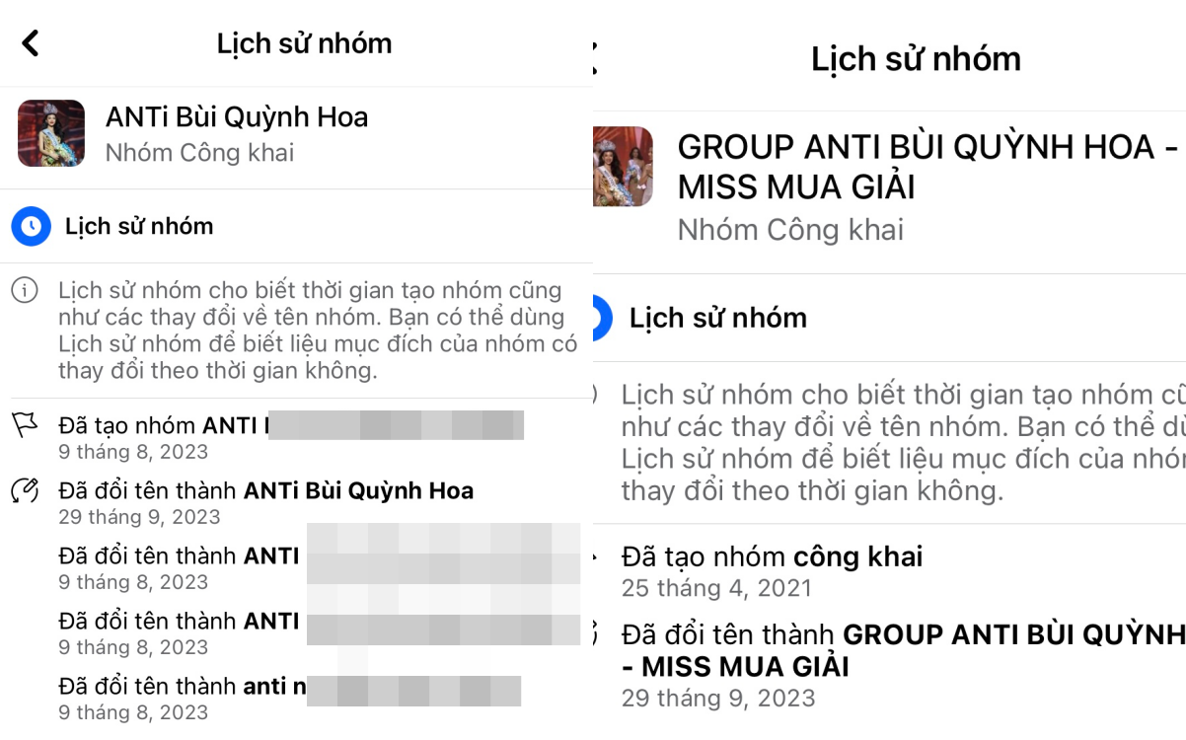The image size is (1186, 740).
Task: Open the GROUP ANTI BÙI QUỲNH HOA group photo
Action: coord(623,166)
